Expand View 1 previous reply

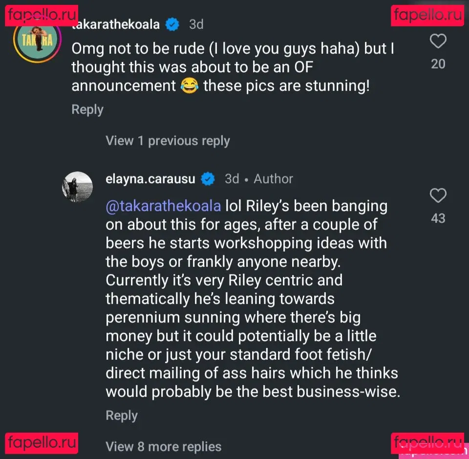168,141
